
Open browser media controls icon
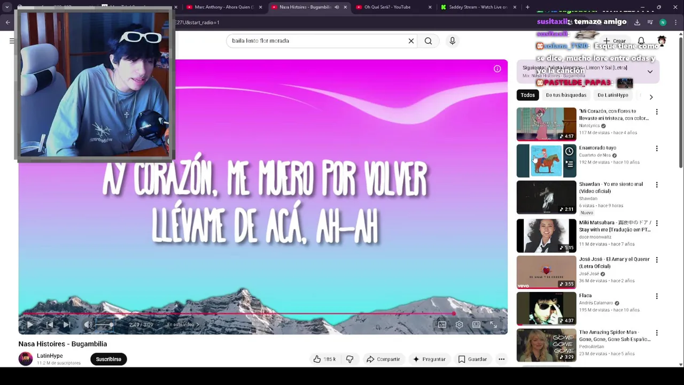pos(650,22)
